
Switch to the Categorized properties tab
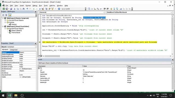[x=14, y=50]
